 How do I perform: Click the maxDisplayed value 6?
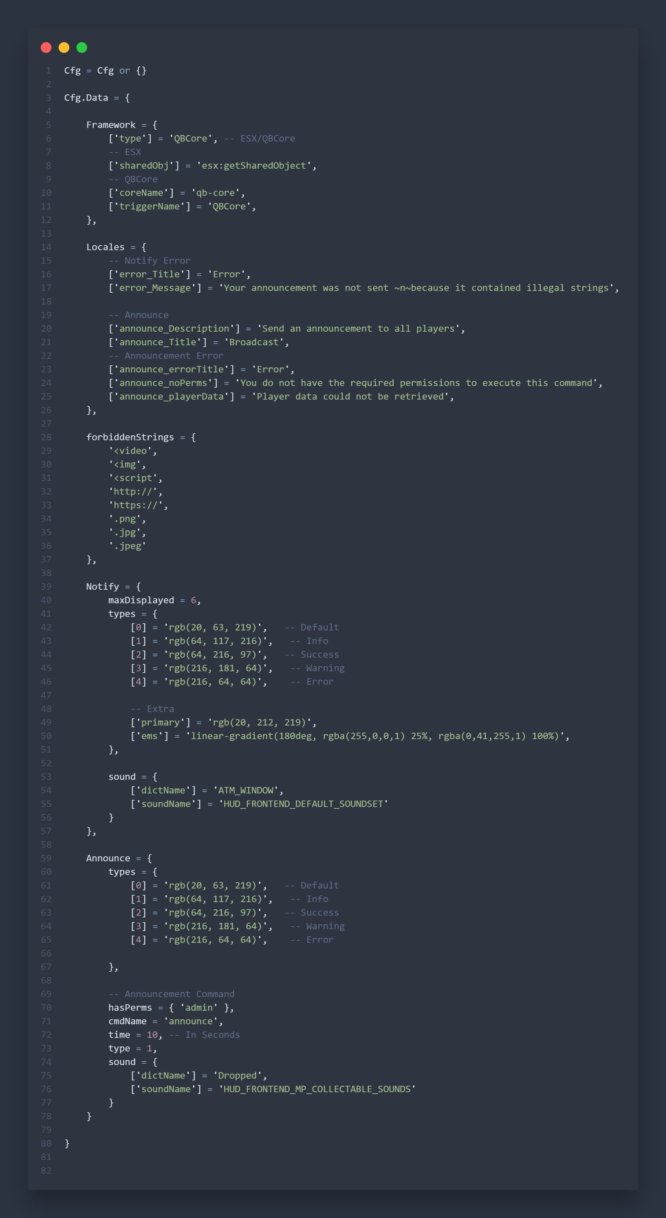tap(195, 600)
